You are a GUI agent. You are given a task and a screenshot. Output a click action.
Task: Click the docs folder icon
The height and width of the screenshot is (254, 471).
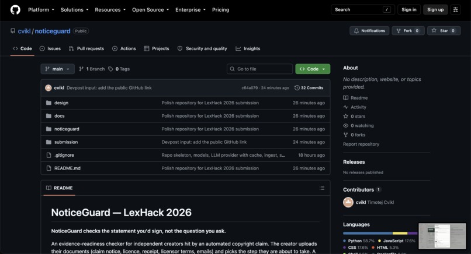point(49,116)
